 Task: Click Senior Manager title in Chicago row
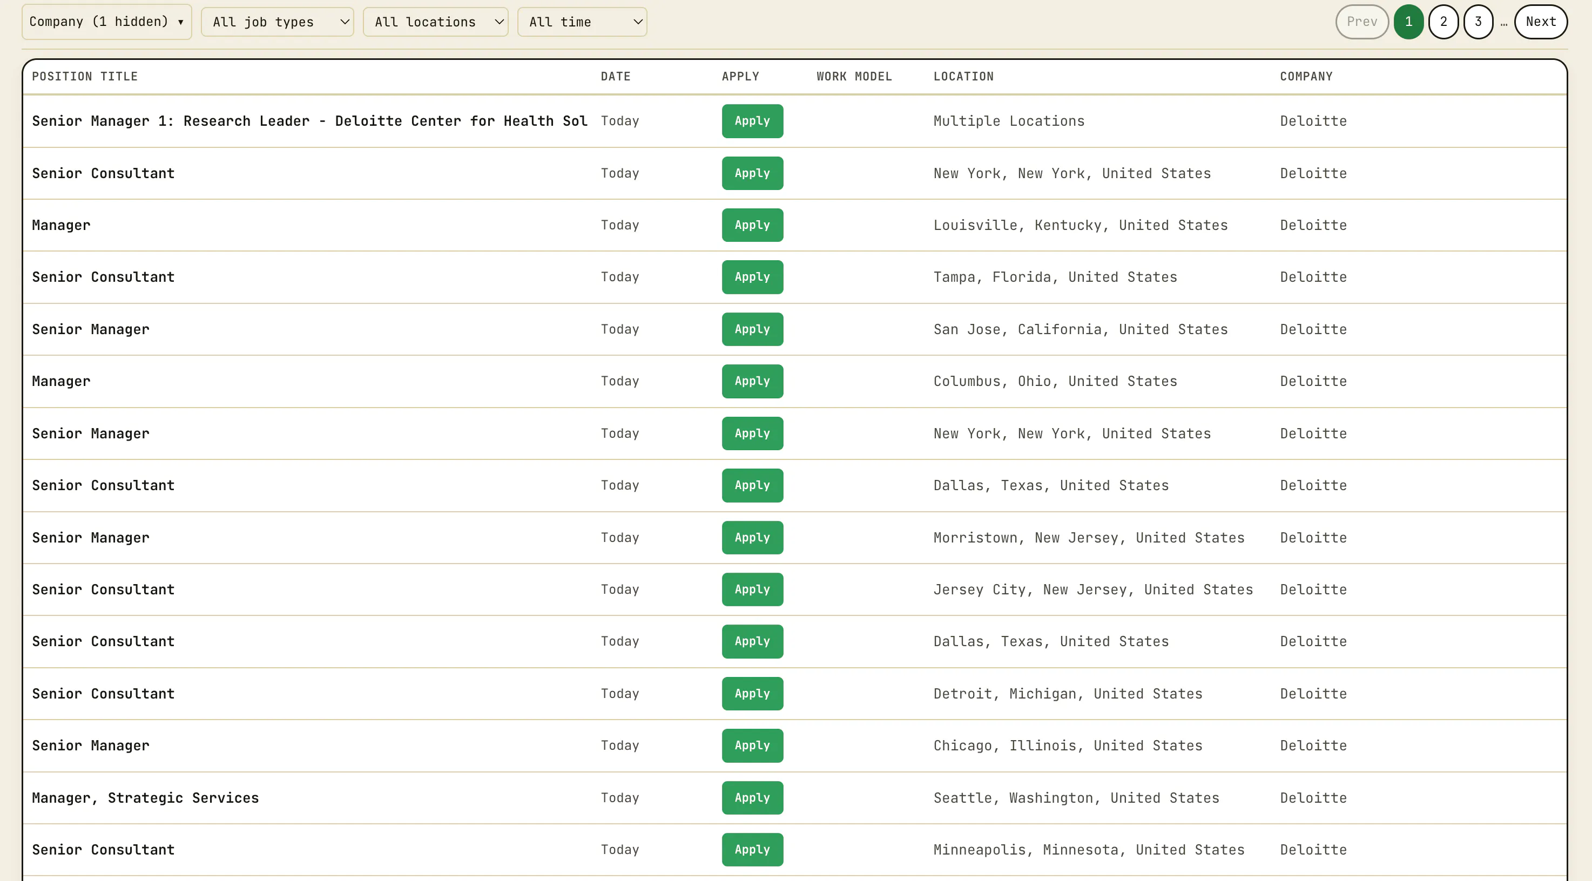91,746
